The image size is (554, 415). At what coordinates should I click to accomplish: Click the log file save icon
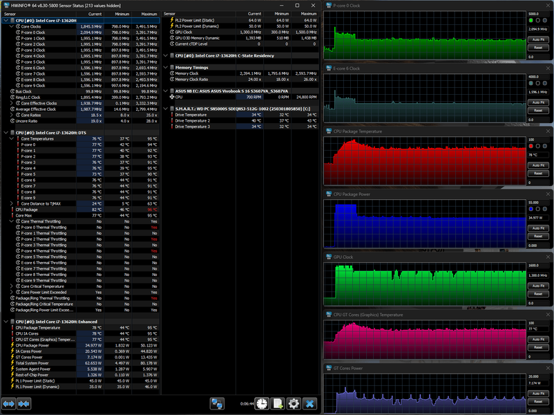point(278,403)
